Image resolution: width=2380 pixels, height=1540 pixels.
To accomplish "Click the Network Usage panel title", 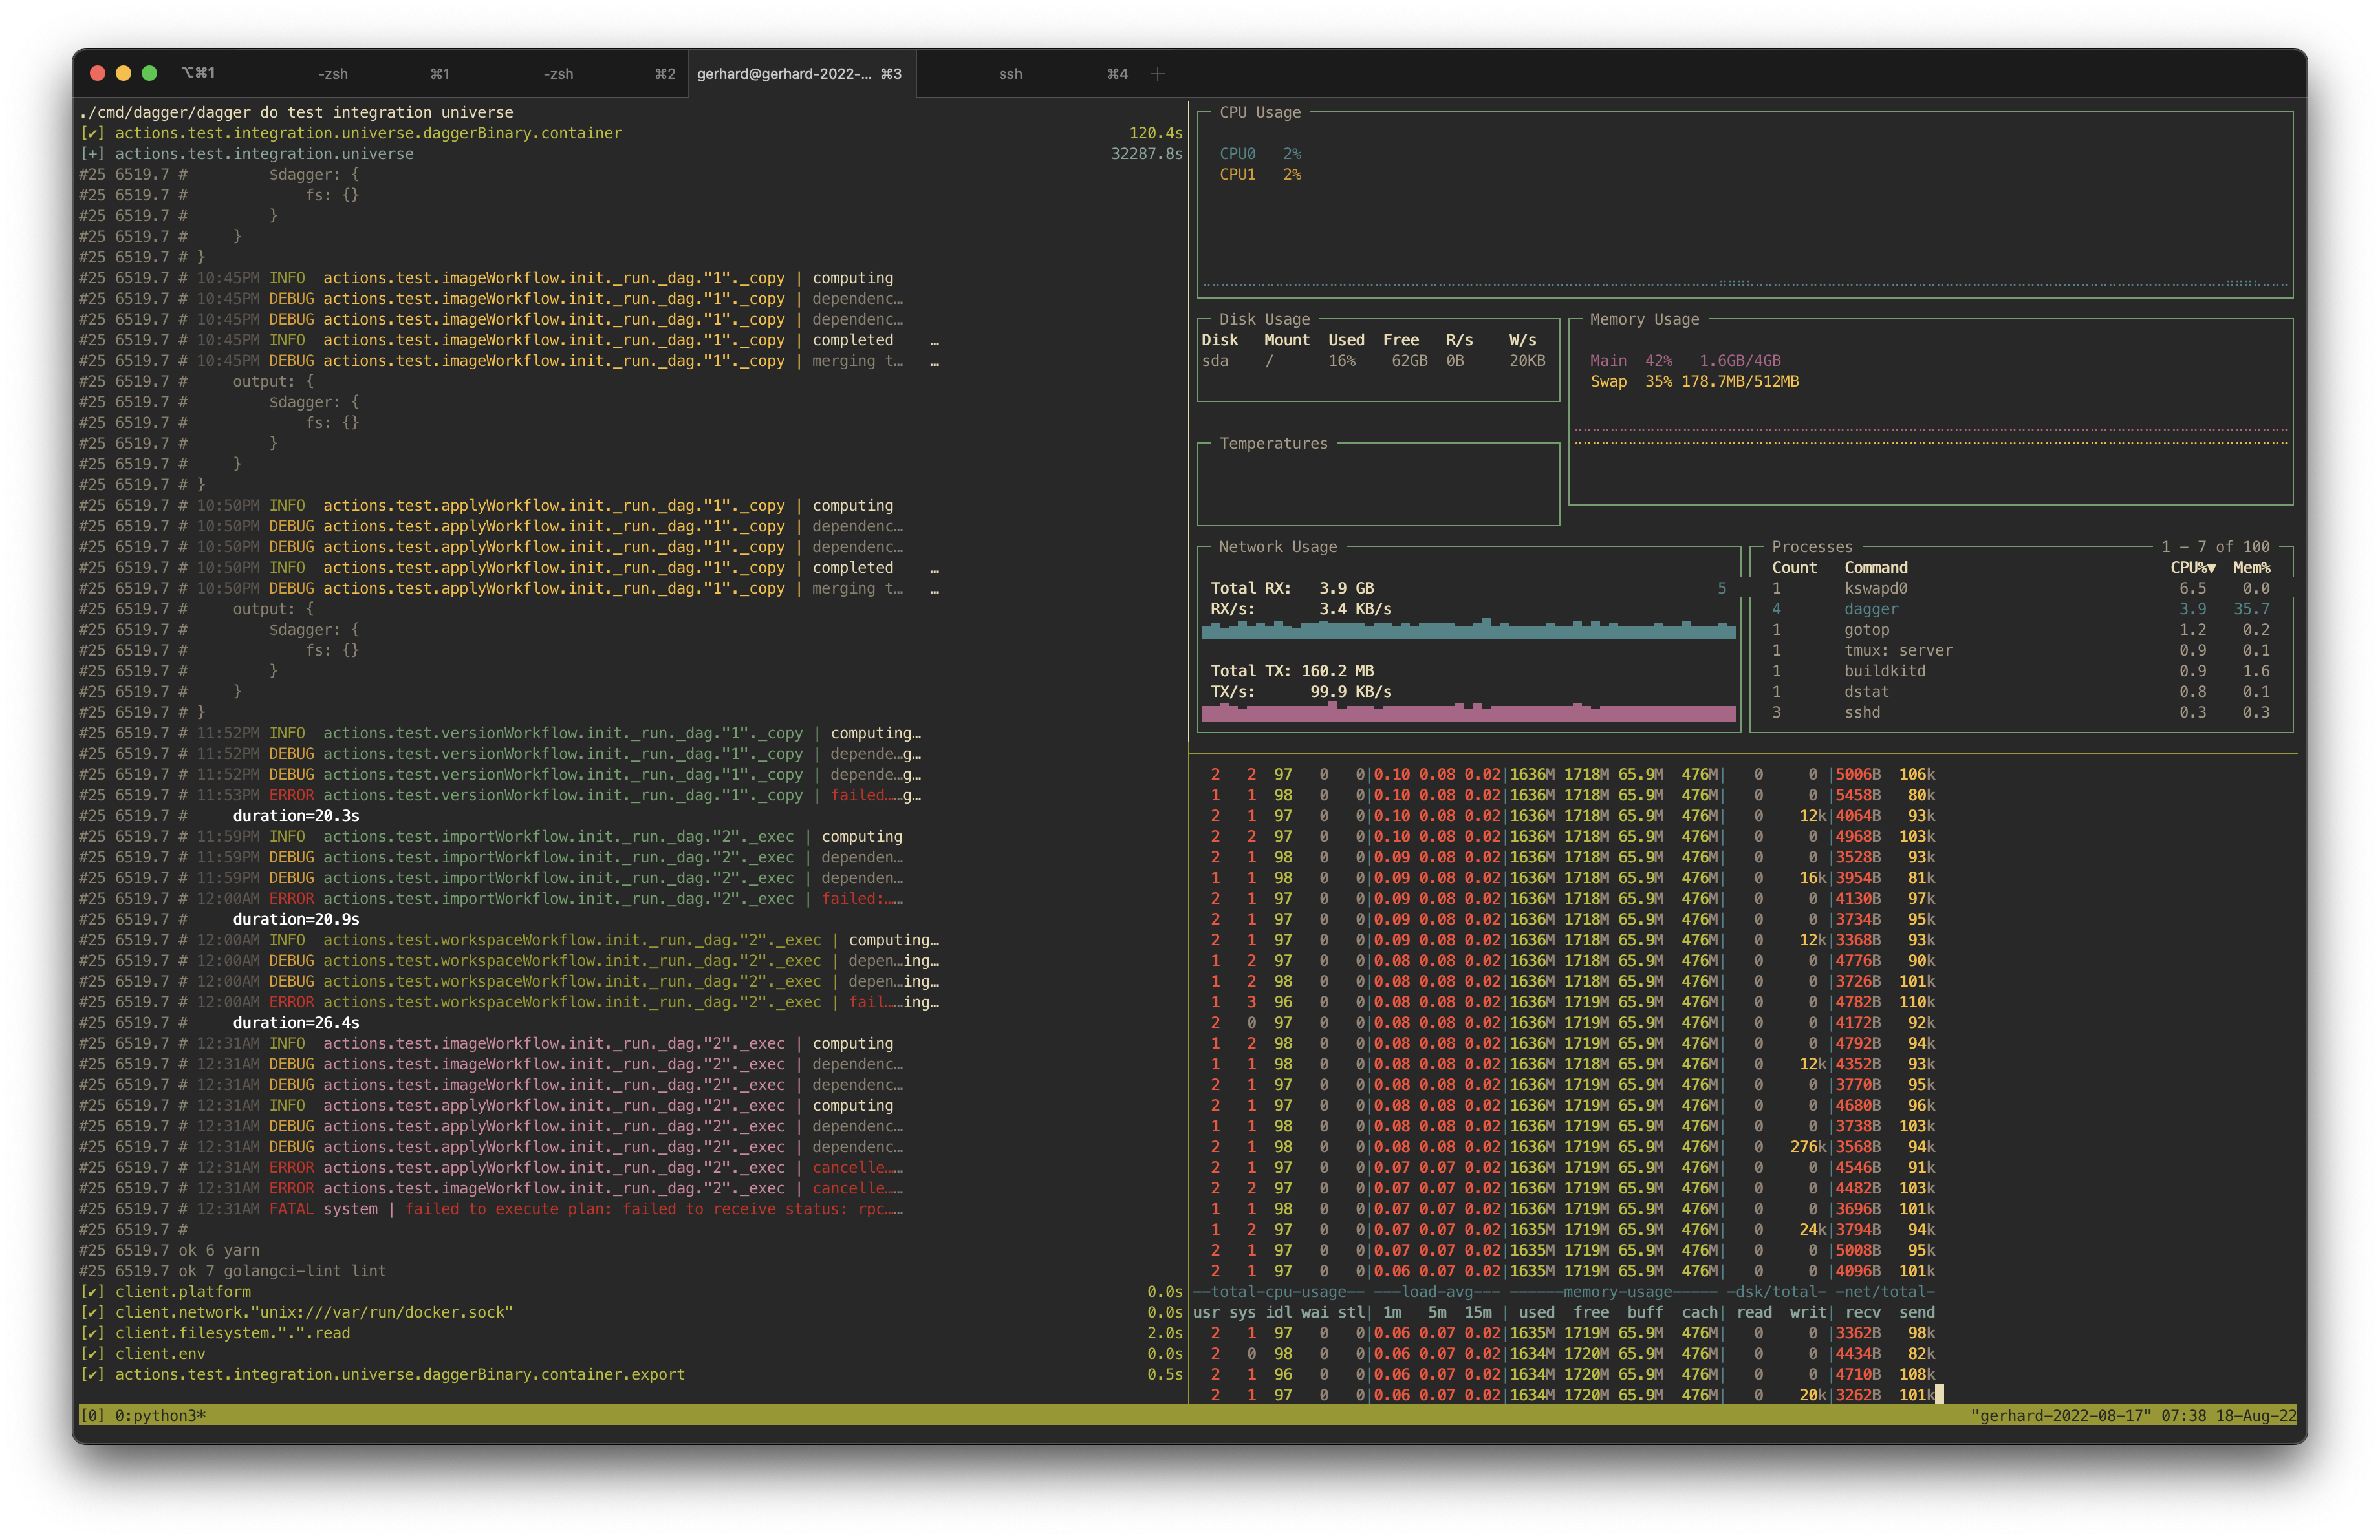I will [x=1277, y=548].
